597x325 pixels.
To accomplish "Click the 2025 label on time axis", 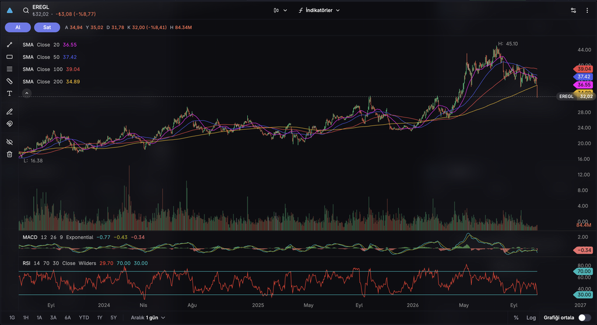I will [258, 305].
